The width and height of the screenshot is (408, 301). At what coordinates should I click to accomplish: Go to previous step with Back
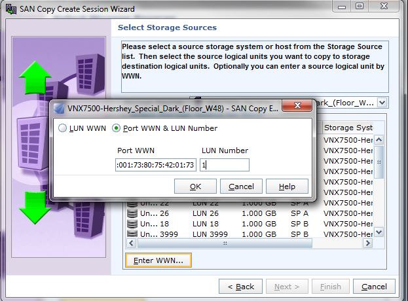coord(241,287)
